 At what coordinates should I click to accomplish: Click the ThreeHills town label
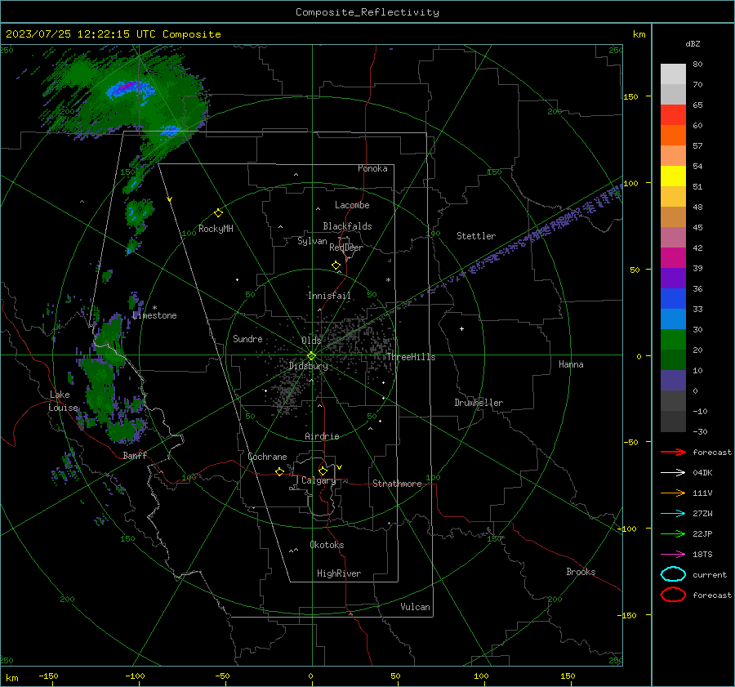pyautogui.click(x=411, y=357)
